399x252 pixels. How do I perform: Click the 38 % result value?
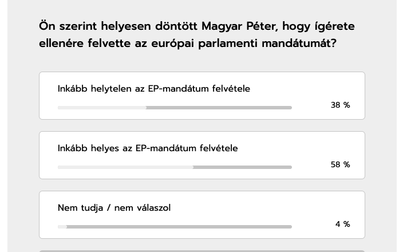click(x=340, y=105)
